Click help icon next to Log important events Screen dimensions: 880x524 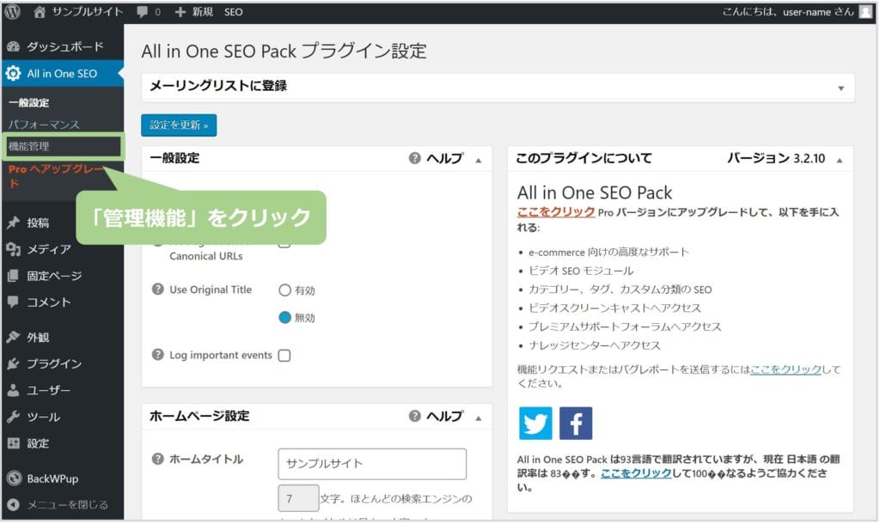[158, 355]
